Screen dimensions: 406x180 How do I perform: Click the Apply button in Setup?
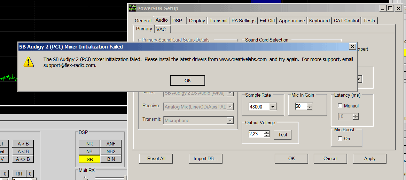(x=369, y=158)
